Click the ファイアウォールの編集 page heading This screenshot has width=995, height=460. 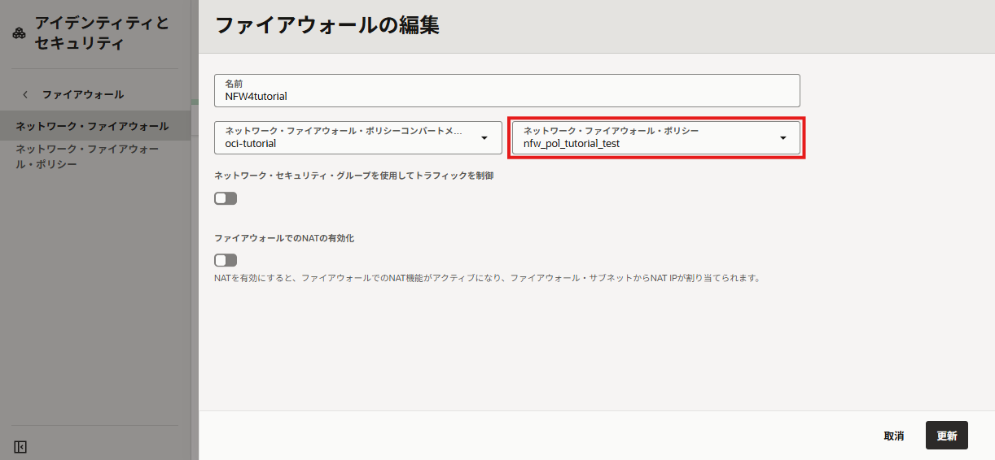tap(327, 25)
